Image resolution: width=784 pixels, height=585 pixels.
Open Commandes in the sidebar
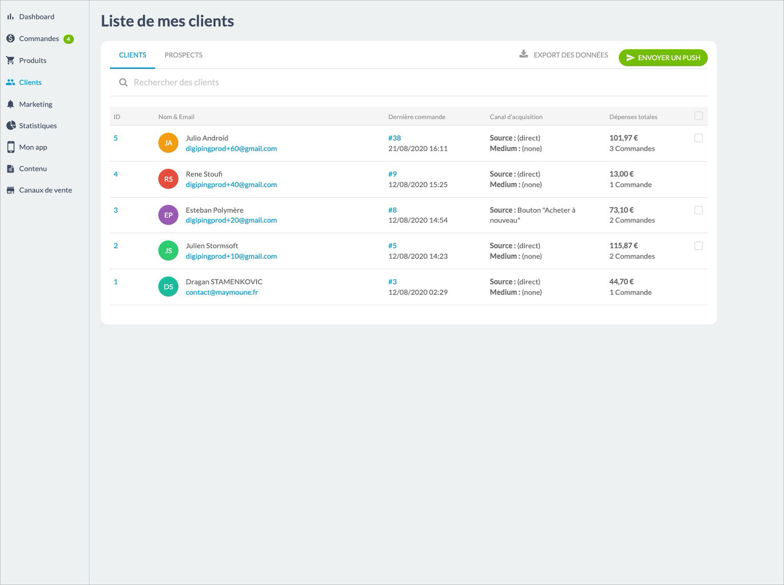pos(39,39)
